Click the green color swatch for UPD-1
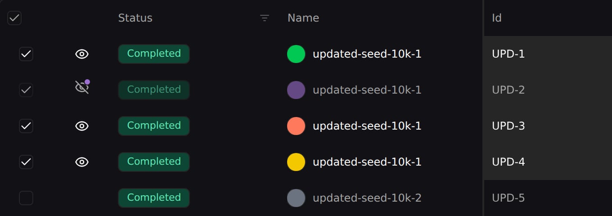This screenshot has height=216, width=612. (x=296, y=54)
